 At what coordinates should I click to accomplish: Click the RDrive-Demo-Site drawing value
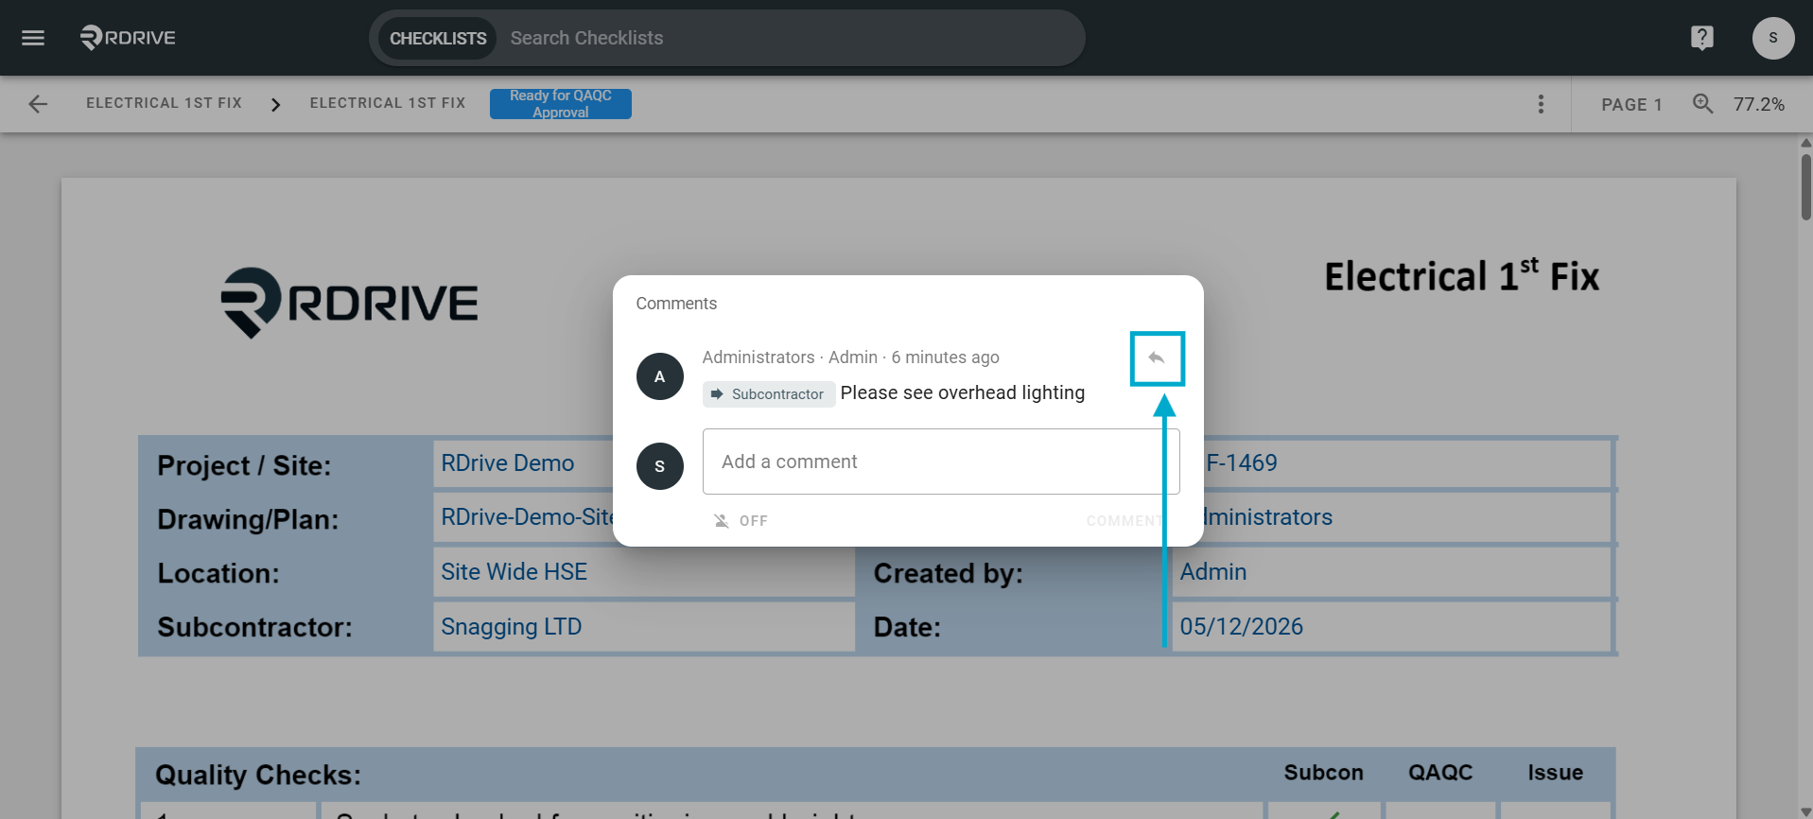(x=528, y=517)
